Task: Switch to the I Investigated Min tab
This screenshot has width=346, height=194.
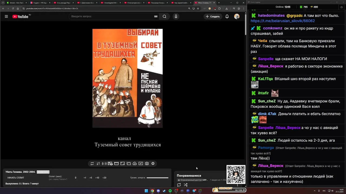Action: [x=111, y=3]
